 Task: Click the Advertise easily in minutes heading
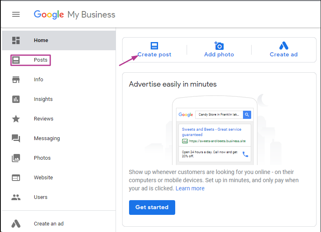click(173, 84)
